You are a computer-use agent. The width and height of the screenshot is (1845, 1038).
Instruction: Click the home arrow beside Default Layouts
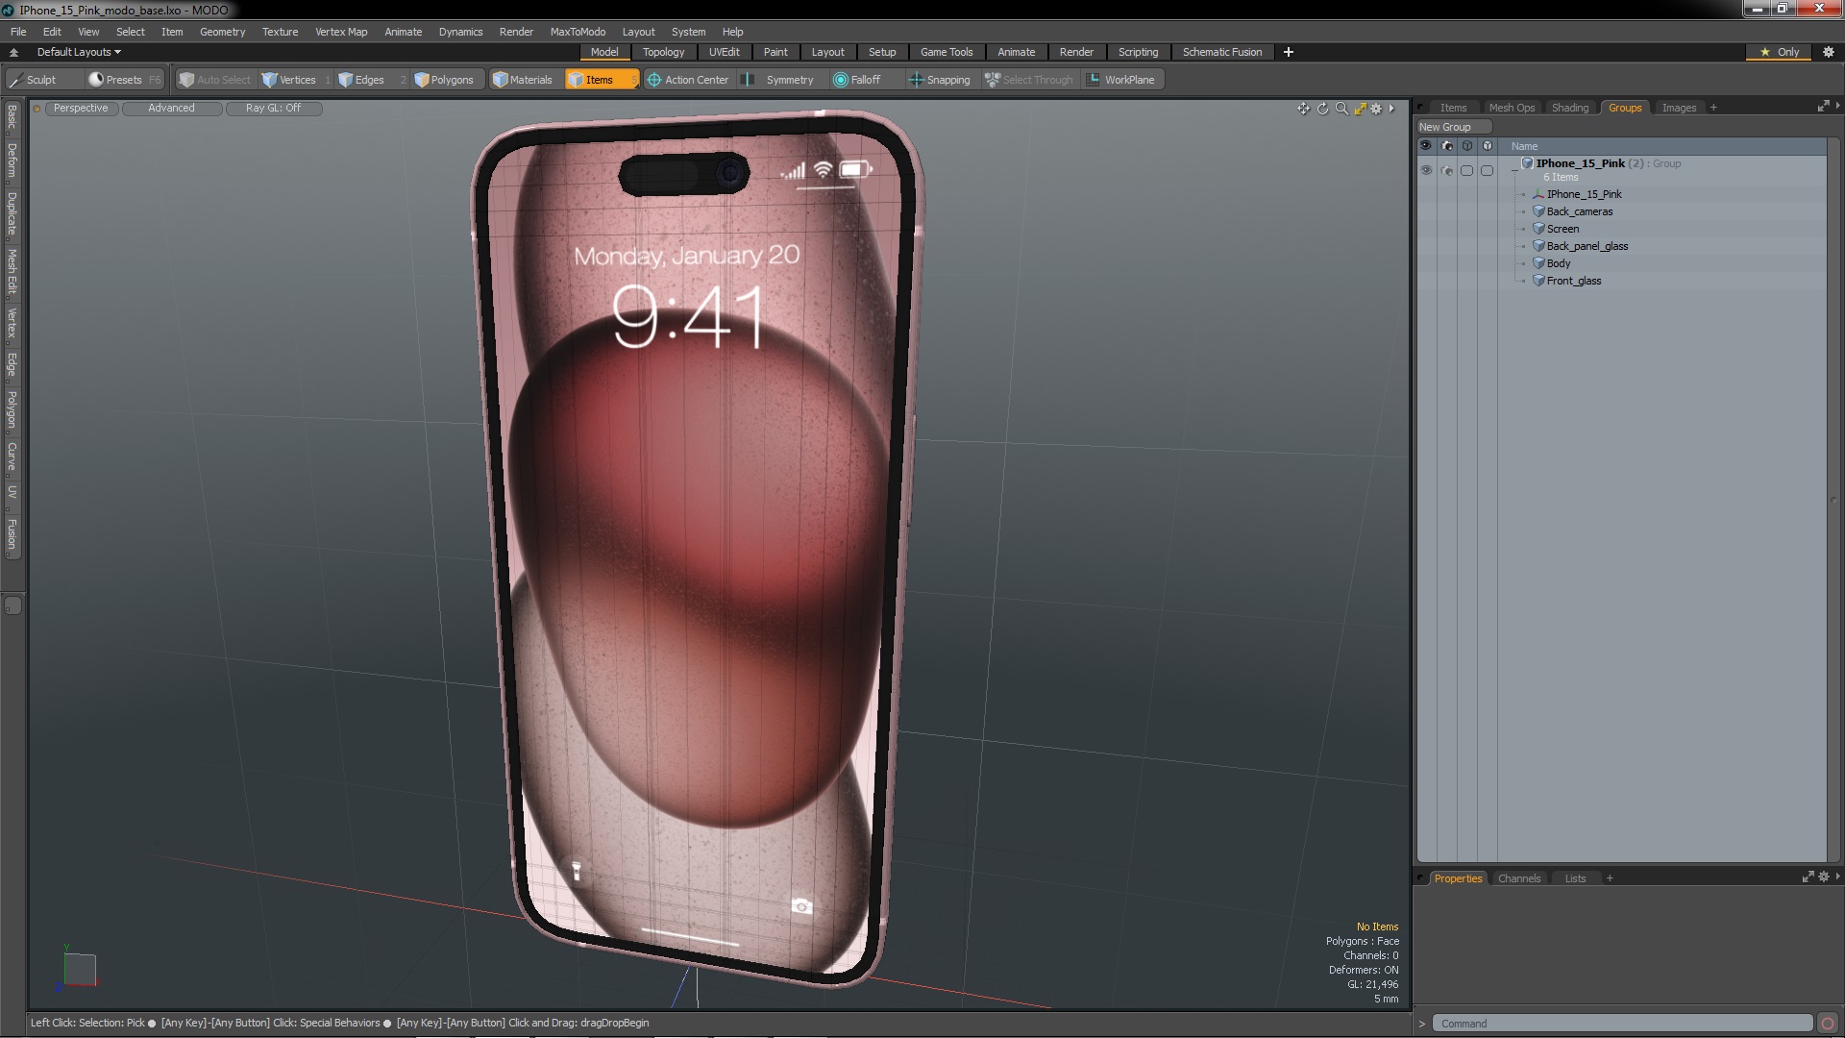coord(13,52)
